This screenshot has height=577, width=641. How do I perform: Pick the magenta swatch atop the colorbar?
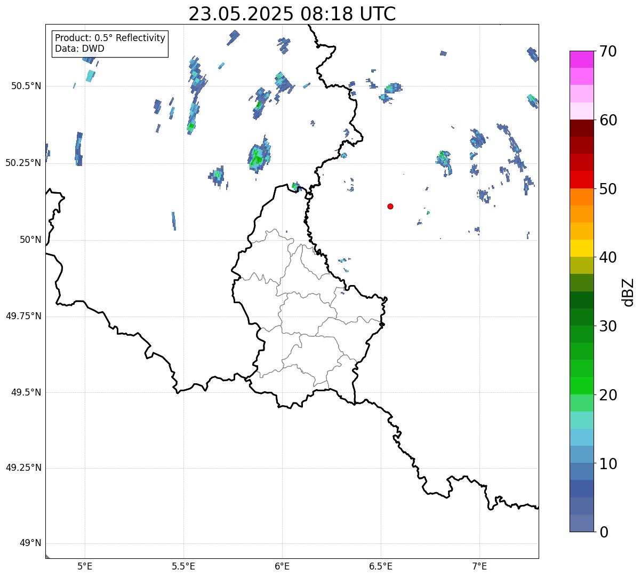[x=581, y=59]
